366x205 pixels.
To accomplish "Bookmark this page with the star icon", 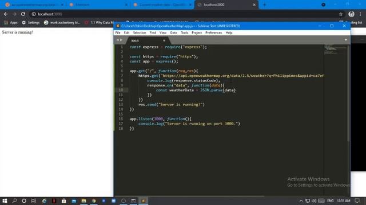I will point(341,14).
